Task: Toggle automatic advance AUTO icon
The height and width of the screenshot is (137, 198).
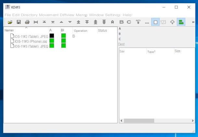Action: tap(138, 22)
